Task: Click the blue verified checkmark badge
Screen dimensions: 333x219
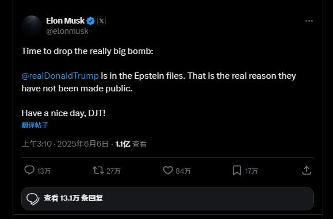Action: click(91, 21)
